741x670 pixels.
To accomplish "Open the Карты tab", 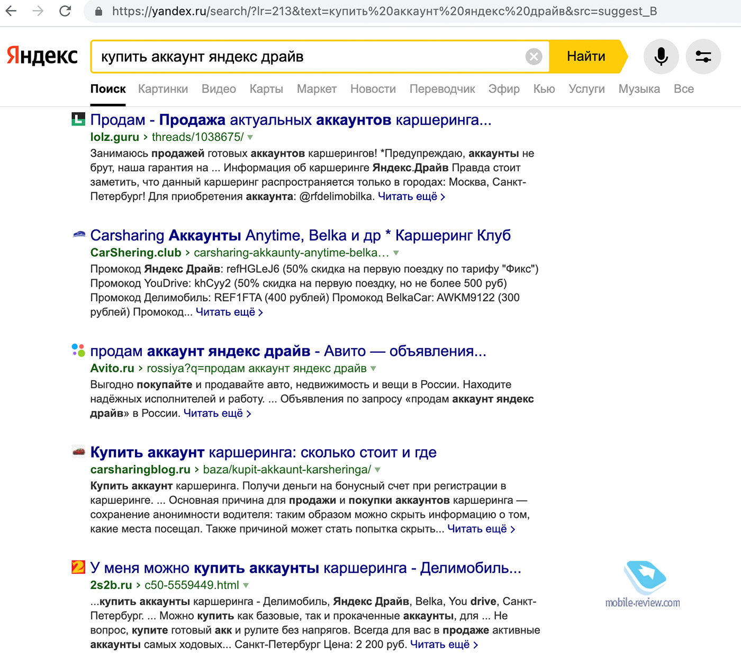I will tap(266, 89).
